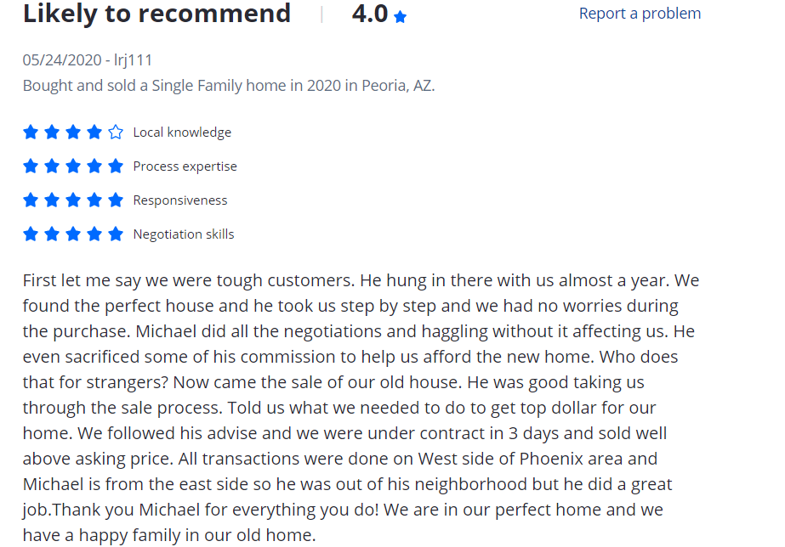The image size is (785, 547).
Task: Click the 4.0 rating number
Action: click(x=370, y=14)
